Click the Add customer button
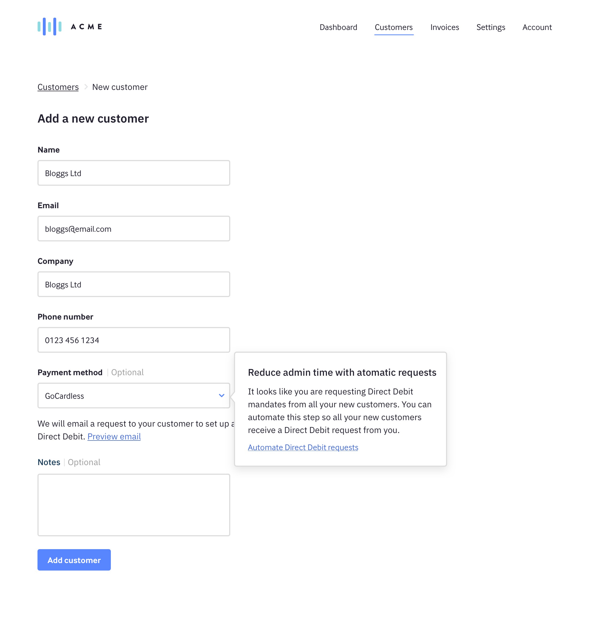 (74, 560)
